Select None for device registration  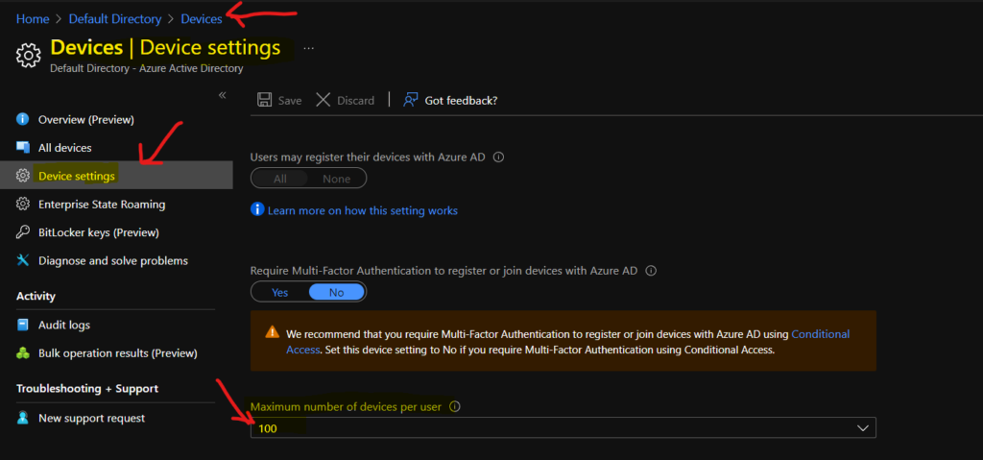(x=337, y=179)
